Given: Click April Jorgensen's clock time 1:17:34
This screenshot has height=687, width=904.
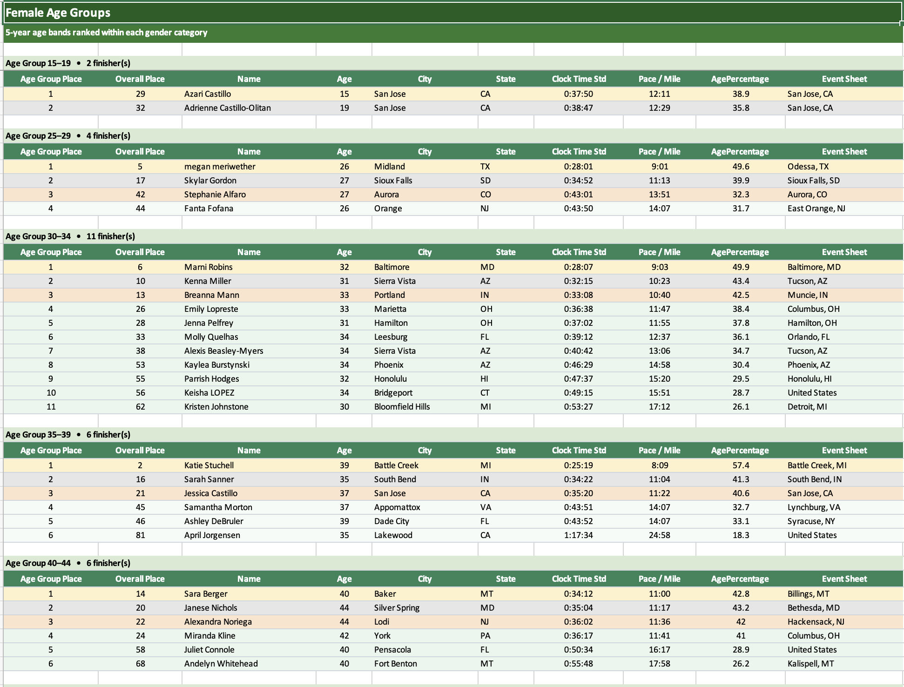Looking at the screenshot, I should pos(578,535).
